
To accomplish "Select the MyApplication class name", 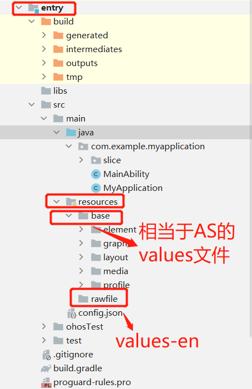I will pyautogui.click(x=133, y=188).
